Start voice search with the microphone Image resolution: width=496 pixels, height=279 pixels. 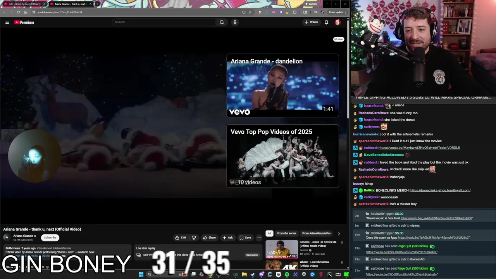pos(235,22)
